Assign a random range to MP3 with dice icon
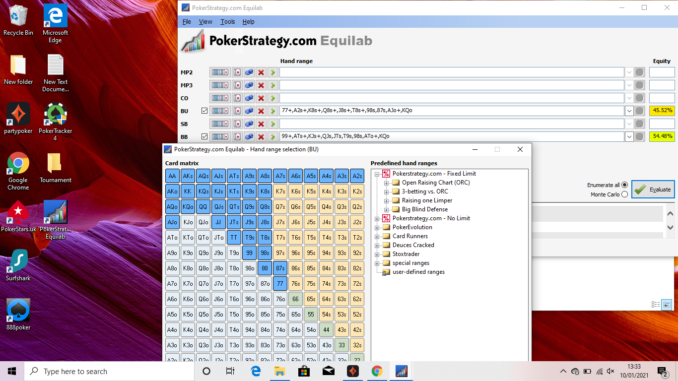 (249, 85)
